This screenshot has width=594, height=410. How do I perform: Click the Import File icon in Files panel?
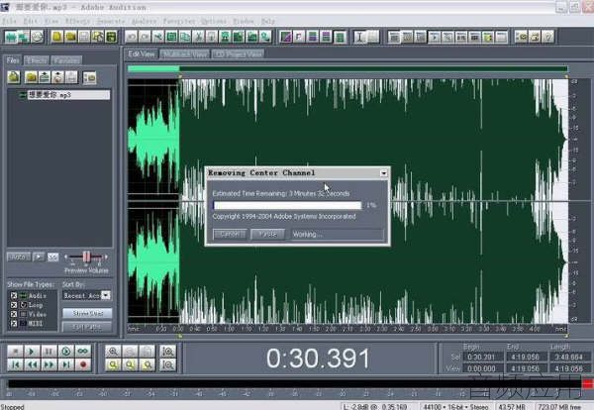click(14, 77)
